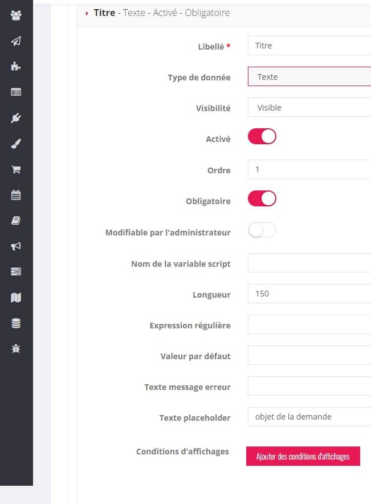
Task: Click the Longueur field containing 150
Action: [309, 294]
